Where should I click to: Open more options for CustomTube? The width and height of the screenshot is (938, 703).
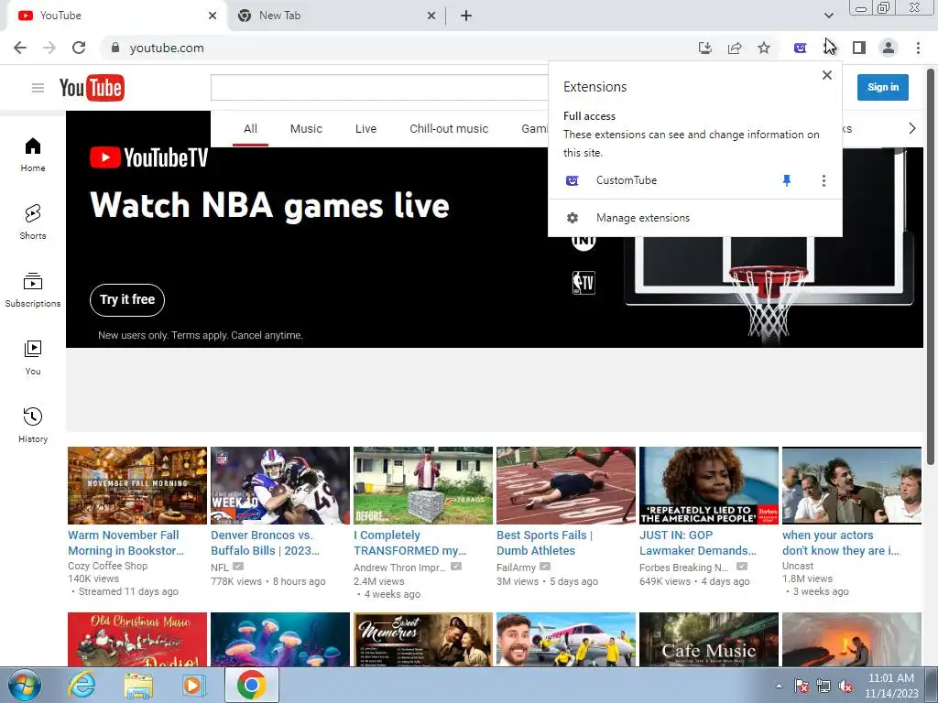(x=823, y=180)
